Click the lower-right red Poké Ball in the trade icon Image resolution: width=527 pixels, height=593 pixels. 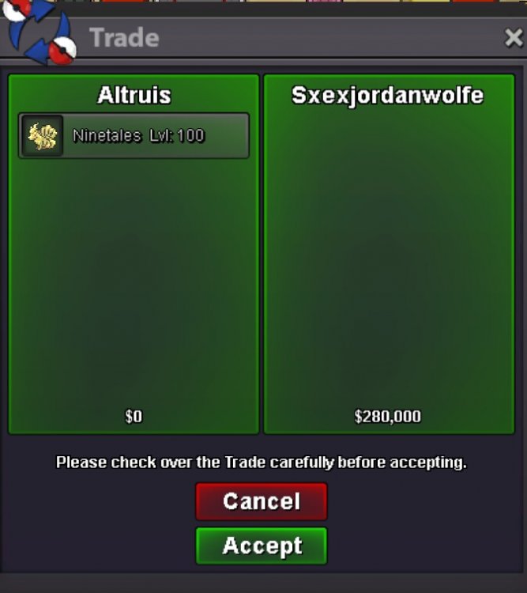click(x=62, y=50)
